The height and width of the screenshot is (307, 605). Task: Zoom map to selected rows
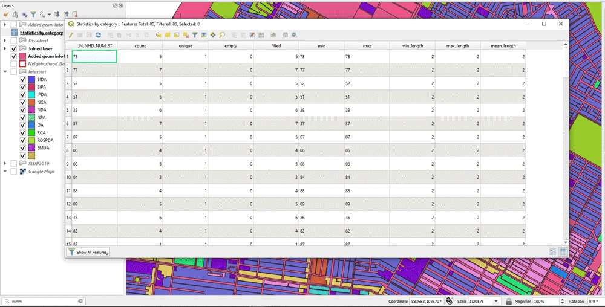pos(222,35)
